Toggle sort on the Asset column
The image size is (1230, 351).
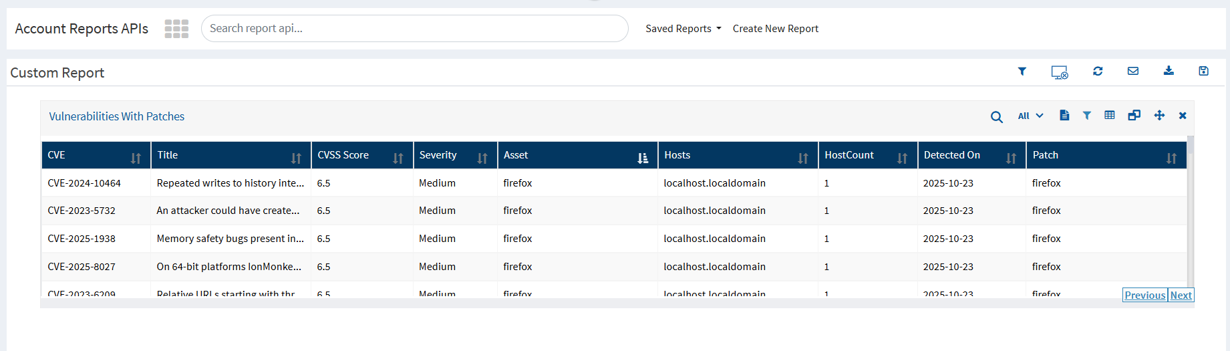tap(643, 158)
